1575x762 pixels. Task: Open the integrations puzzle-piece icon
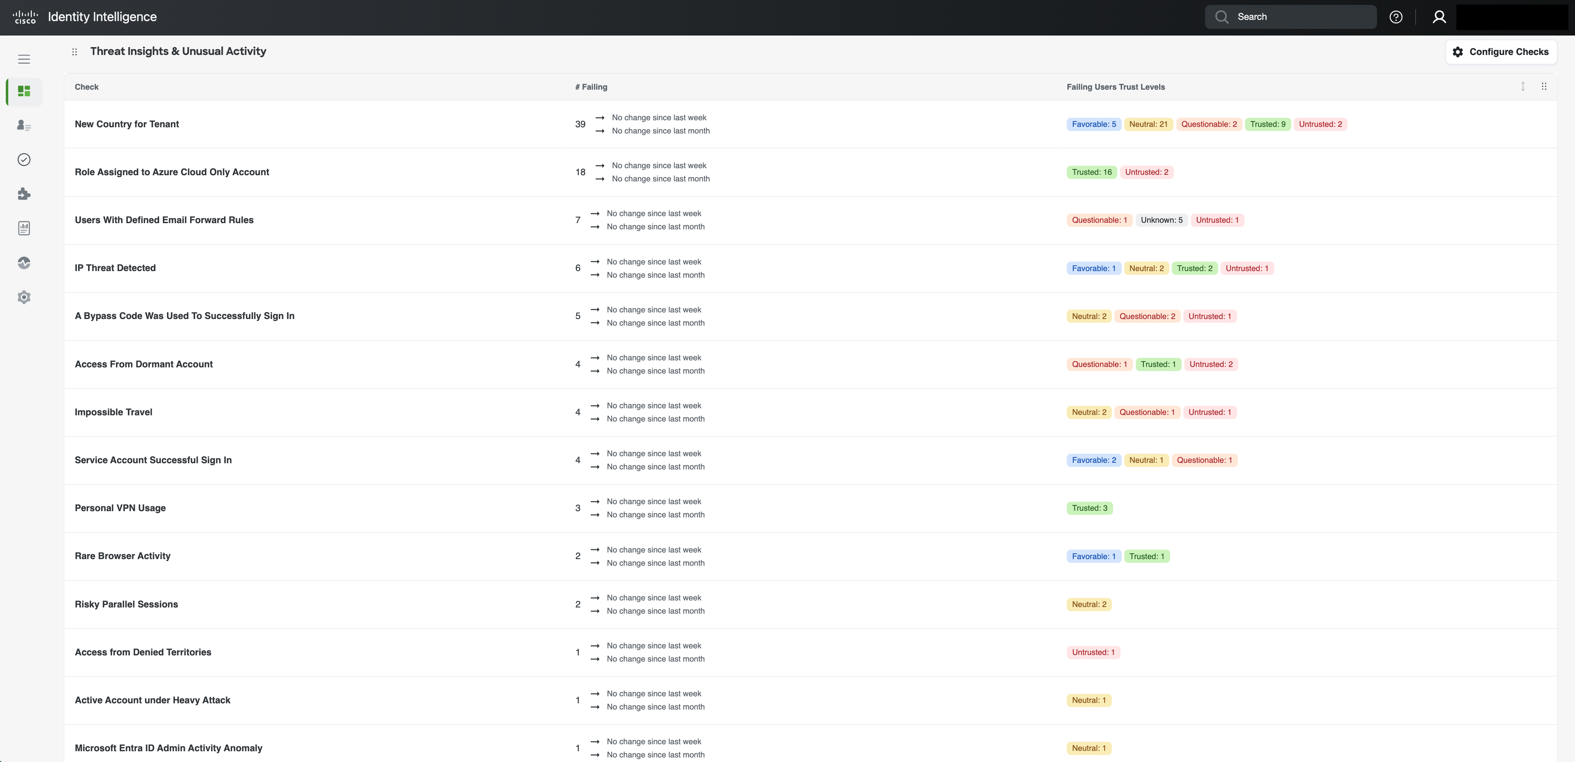24,194
